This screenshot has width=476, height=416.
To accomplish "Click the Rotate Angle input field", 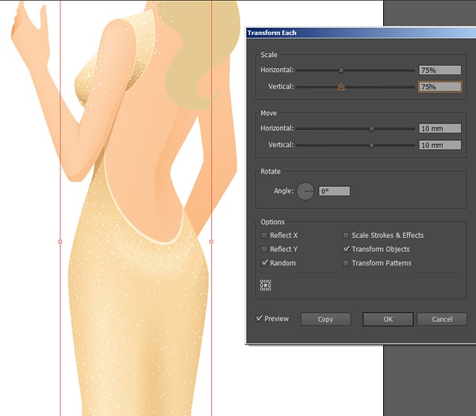I will click(334, 191).
